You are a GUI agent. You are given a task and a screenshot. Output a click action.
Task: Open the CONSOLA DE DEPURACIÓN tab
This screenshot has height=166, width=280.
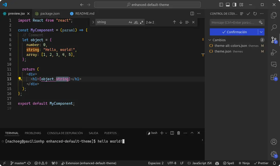click(x=65, y=133)
